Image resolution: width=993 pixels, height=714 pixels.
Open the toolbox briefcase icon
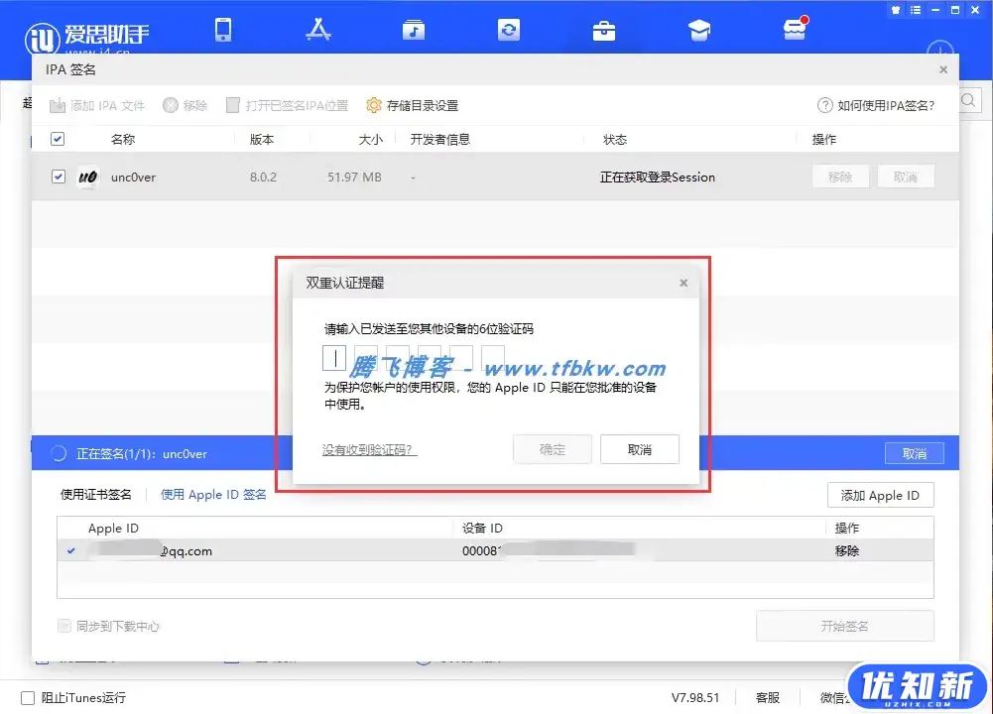coord(603,31)
